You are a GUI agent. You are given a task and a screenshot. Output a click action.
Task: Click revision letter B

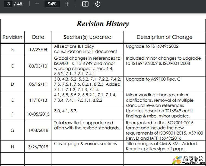click(12, 50)
